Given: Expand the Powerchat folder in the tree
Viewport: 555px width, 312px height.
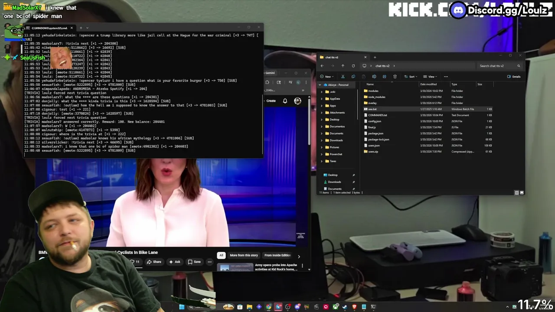Looking at the screenshot, I should [x=321, y=154].
